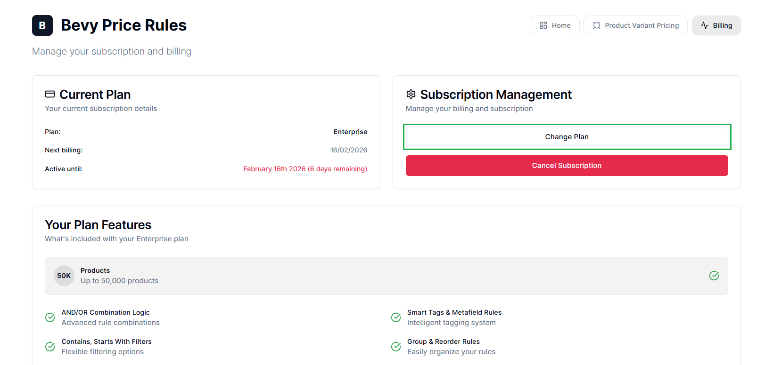Go to Product Variant Pricing

635,25
